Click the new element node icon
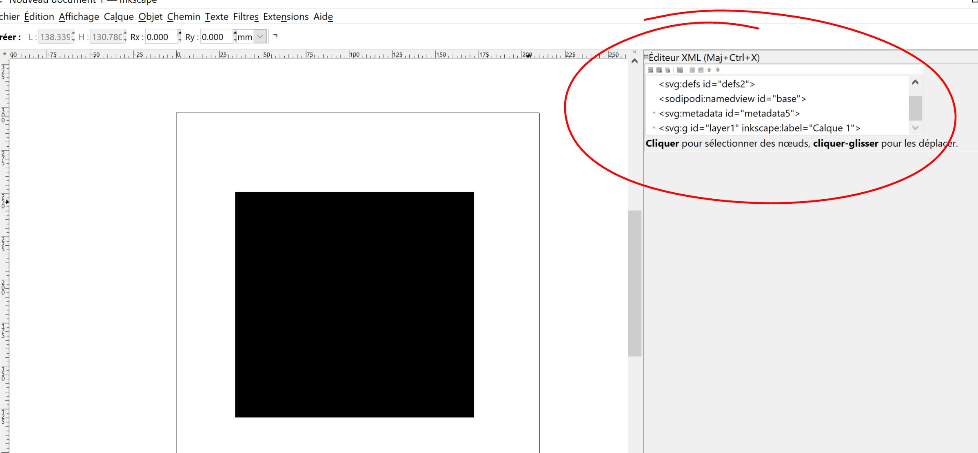The image size is (978, 453). click(x=650, y=70)
